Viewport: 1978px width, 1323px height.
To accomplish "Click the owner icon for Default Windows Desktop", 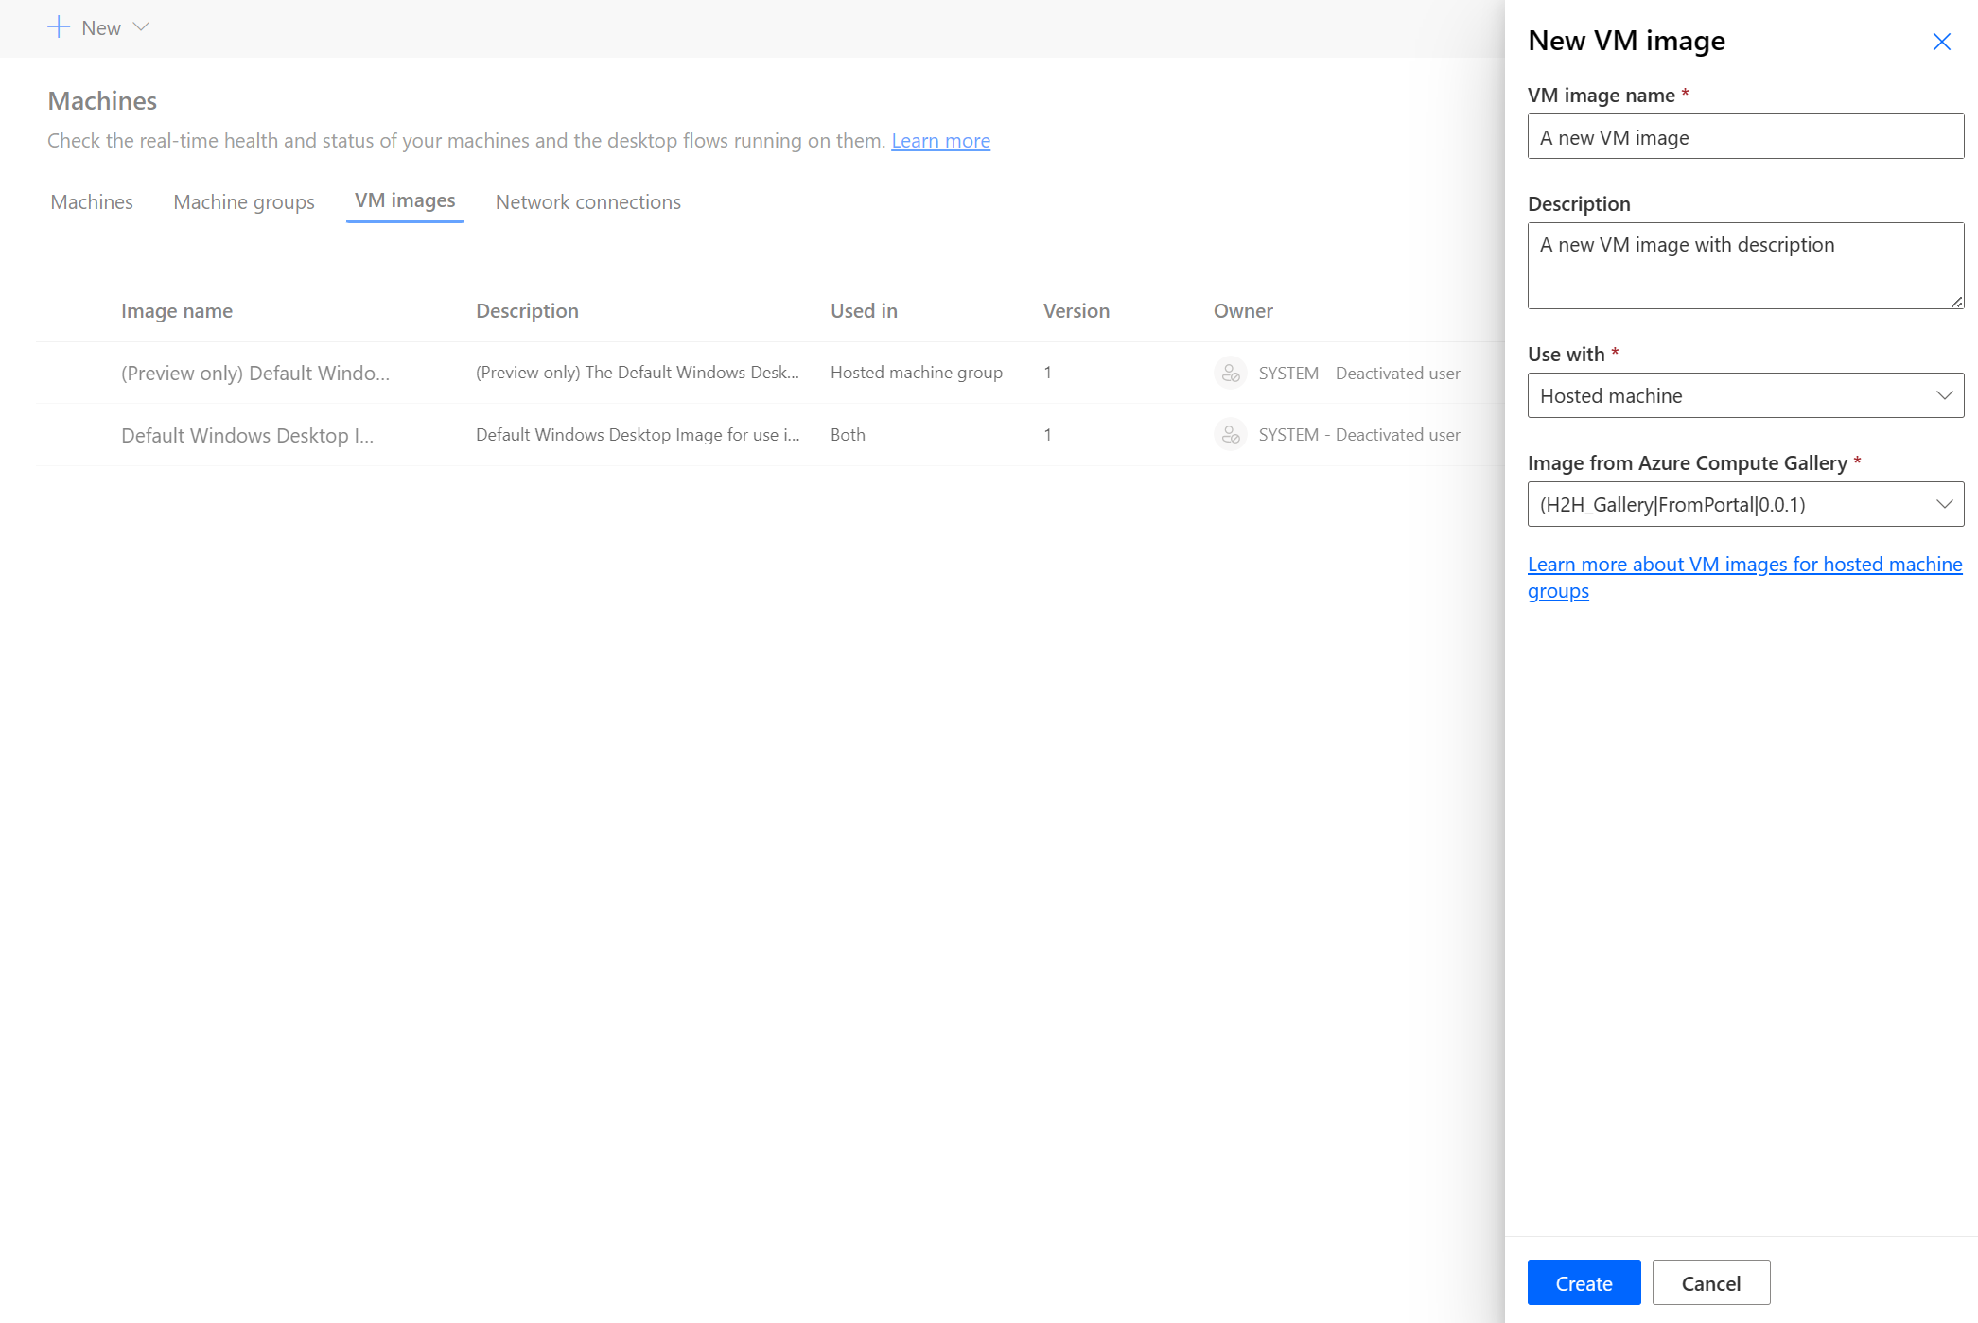I will [1229, 434].
